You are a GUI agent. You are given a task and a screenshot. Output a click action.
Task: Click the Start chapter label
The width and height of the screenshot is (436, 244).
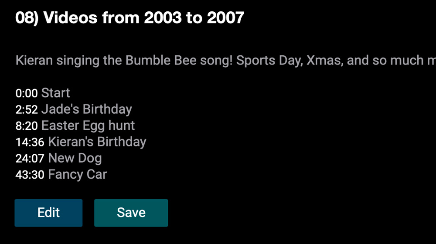click(x=56, y=93)
